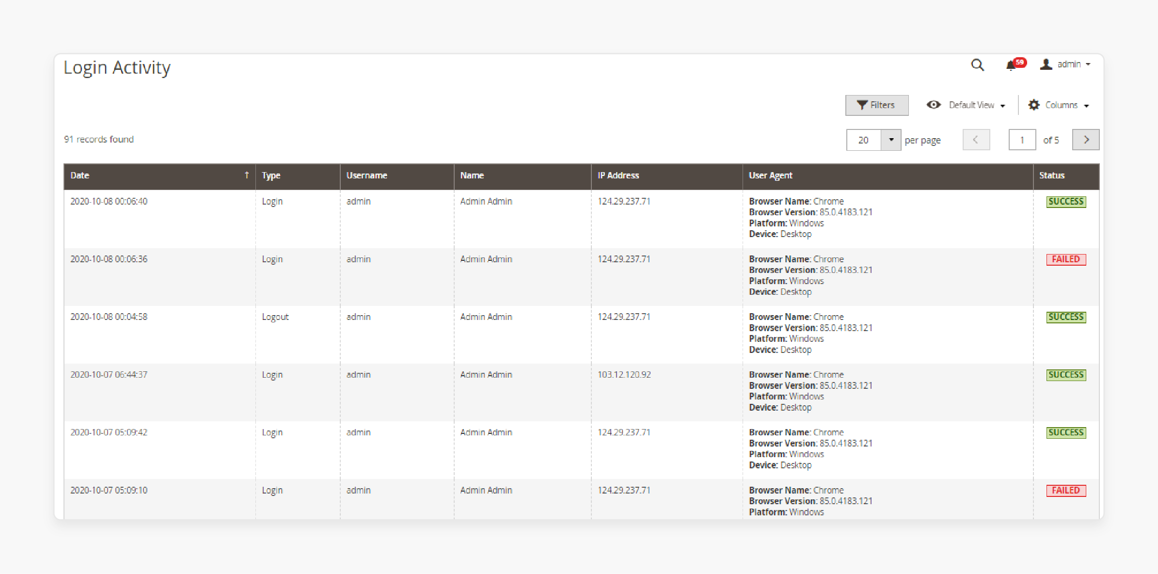Click the Date sort arrow icon

coord(247,175)
